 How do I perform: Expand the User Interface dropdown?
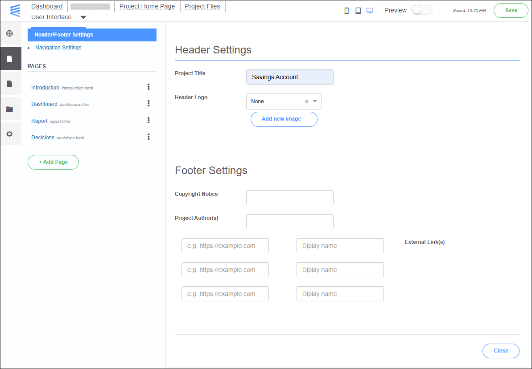[83, 17]
